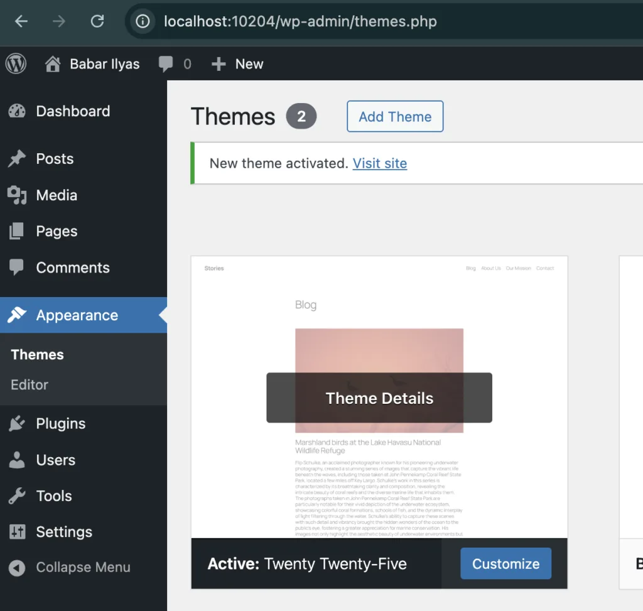This screenshot has width=643, height=611.
Task: Open the Media library icon
Action: pyautogui.click(x=18, y=195)
